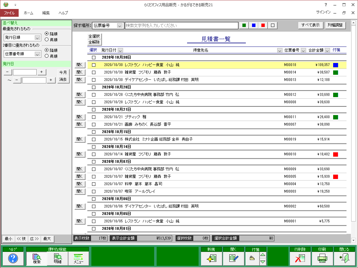Open the 合計金額 column filter dropdown
Viewport: 358px width, 268px height.
(x=327, y=50)
